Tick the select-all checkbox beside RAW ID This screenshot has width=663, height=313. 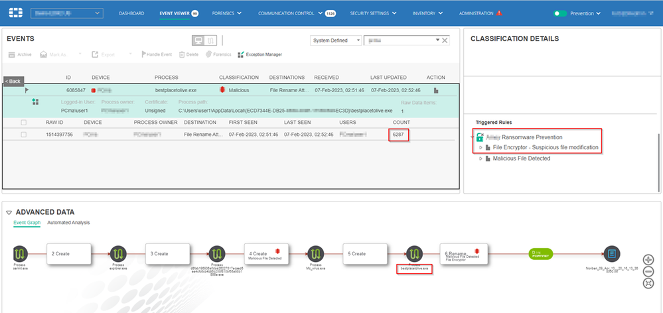point(24,123)
